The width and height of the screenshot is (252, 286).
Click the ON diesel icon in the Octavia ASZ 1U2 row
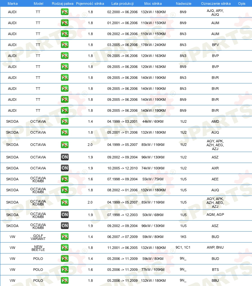click(x=64, y=157)
